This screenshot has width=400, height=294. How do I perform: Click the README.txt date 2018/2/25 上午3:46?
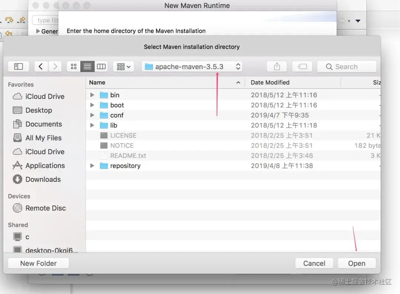pyautogui.click(x=281, y=156)
